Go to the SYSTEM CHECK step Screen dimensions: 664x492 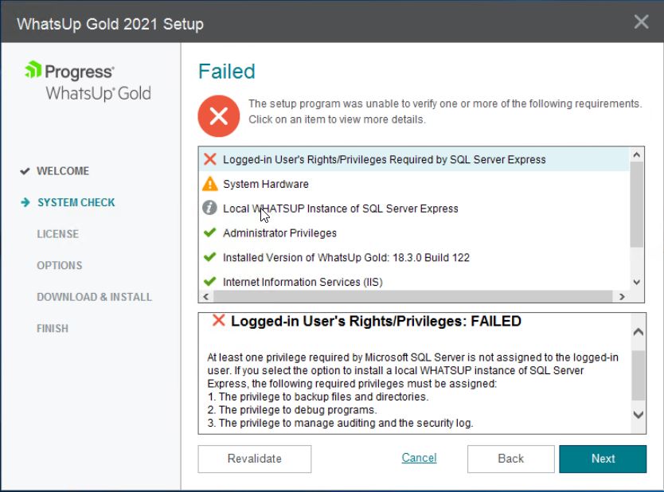coord(76,202)
